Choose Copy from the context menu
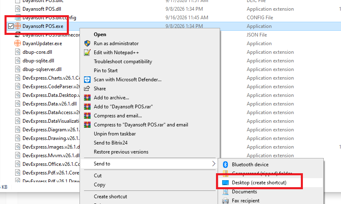The width and height of the screenshot is (341, 204). point(100,185)
